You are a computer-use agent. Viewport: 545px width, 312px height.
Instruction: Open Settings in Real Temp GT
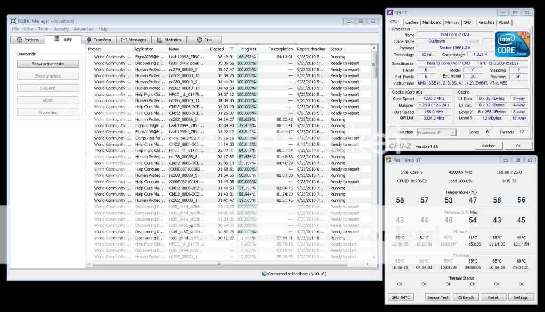pos(520,298)
